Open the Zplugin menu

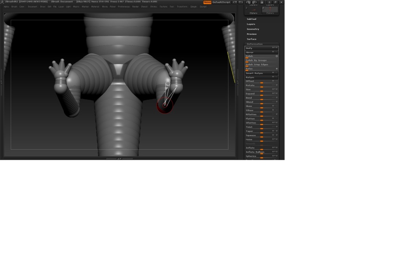point(194,7)
